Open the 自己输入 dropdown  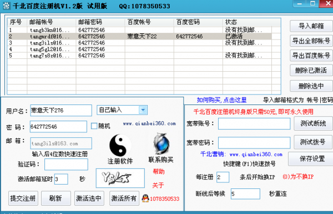click(x=143, y=110)
